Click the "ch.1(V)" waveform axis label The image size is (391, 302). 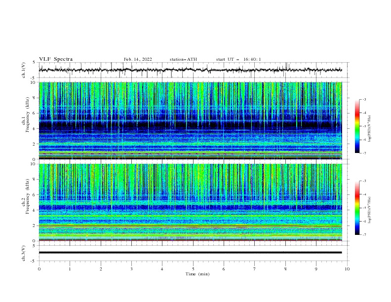click(x=24, y=70)
